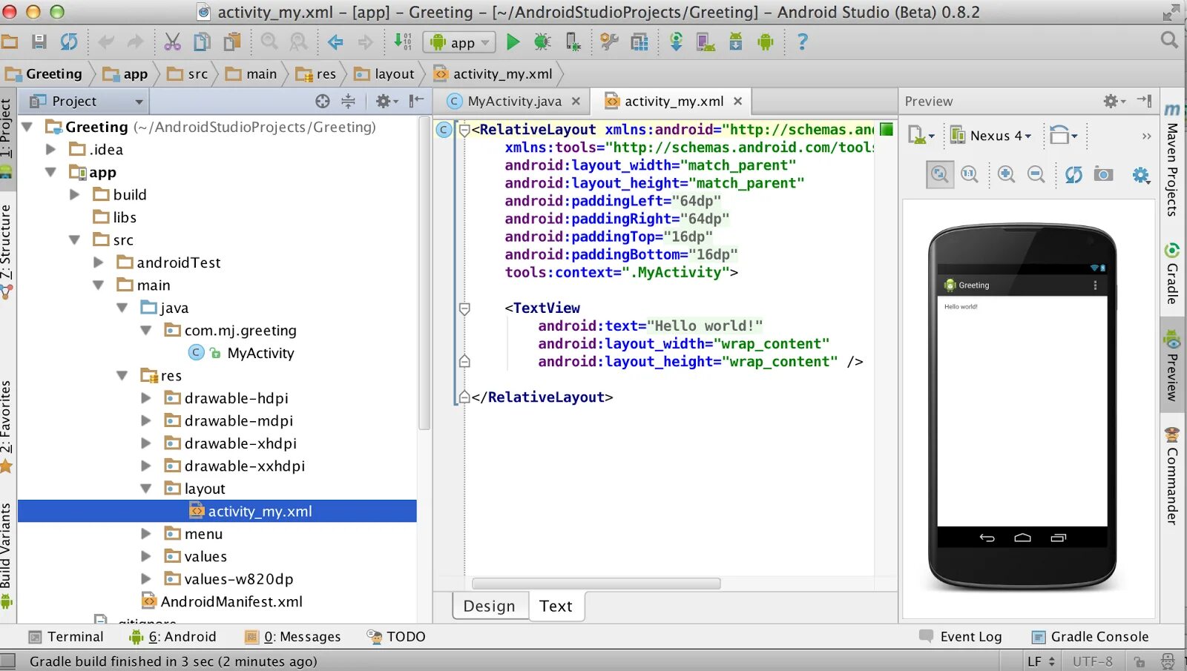Open the 0: Messages tool window

pyautogui.click(x=293, y=637)
